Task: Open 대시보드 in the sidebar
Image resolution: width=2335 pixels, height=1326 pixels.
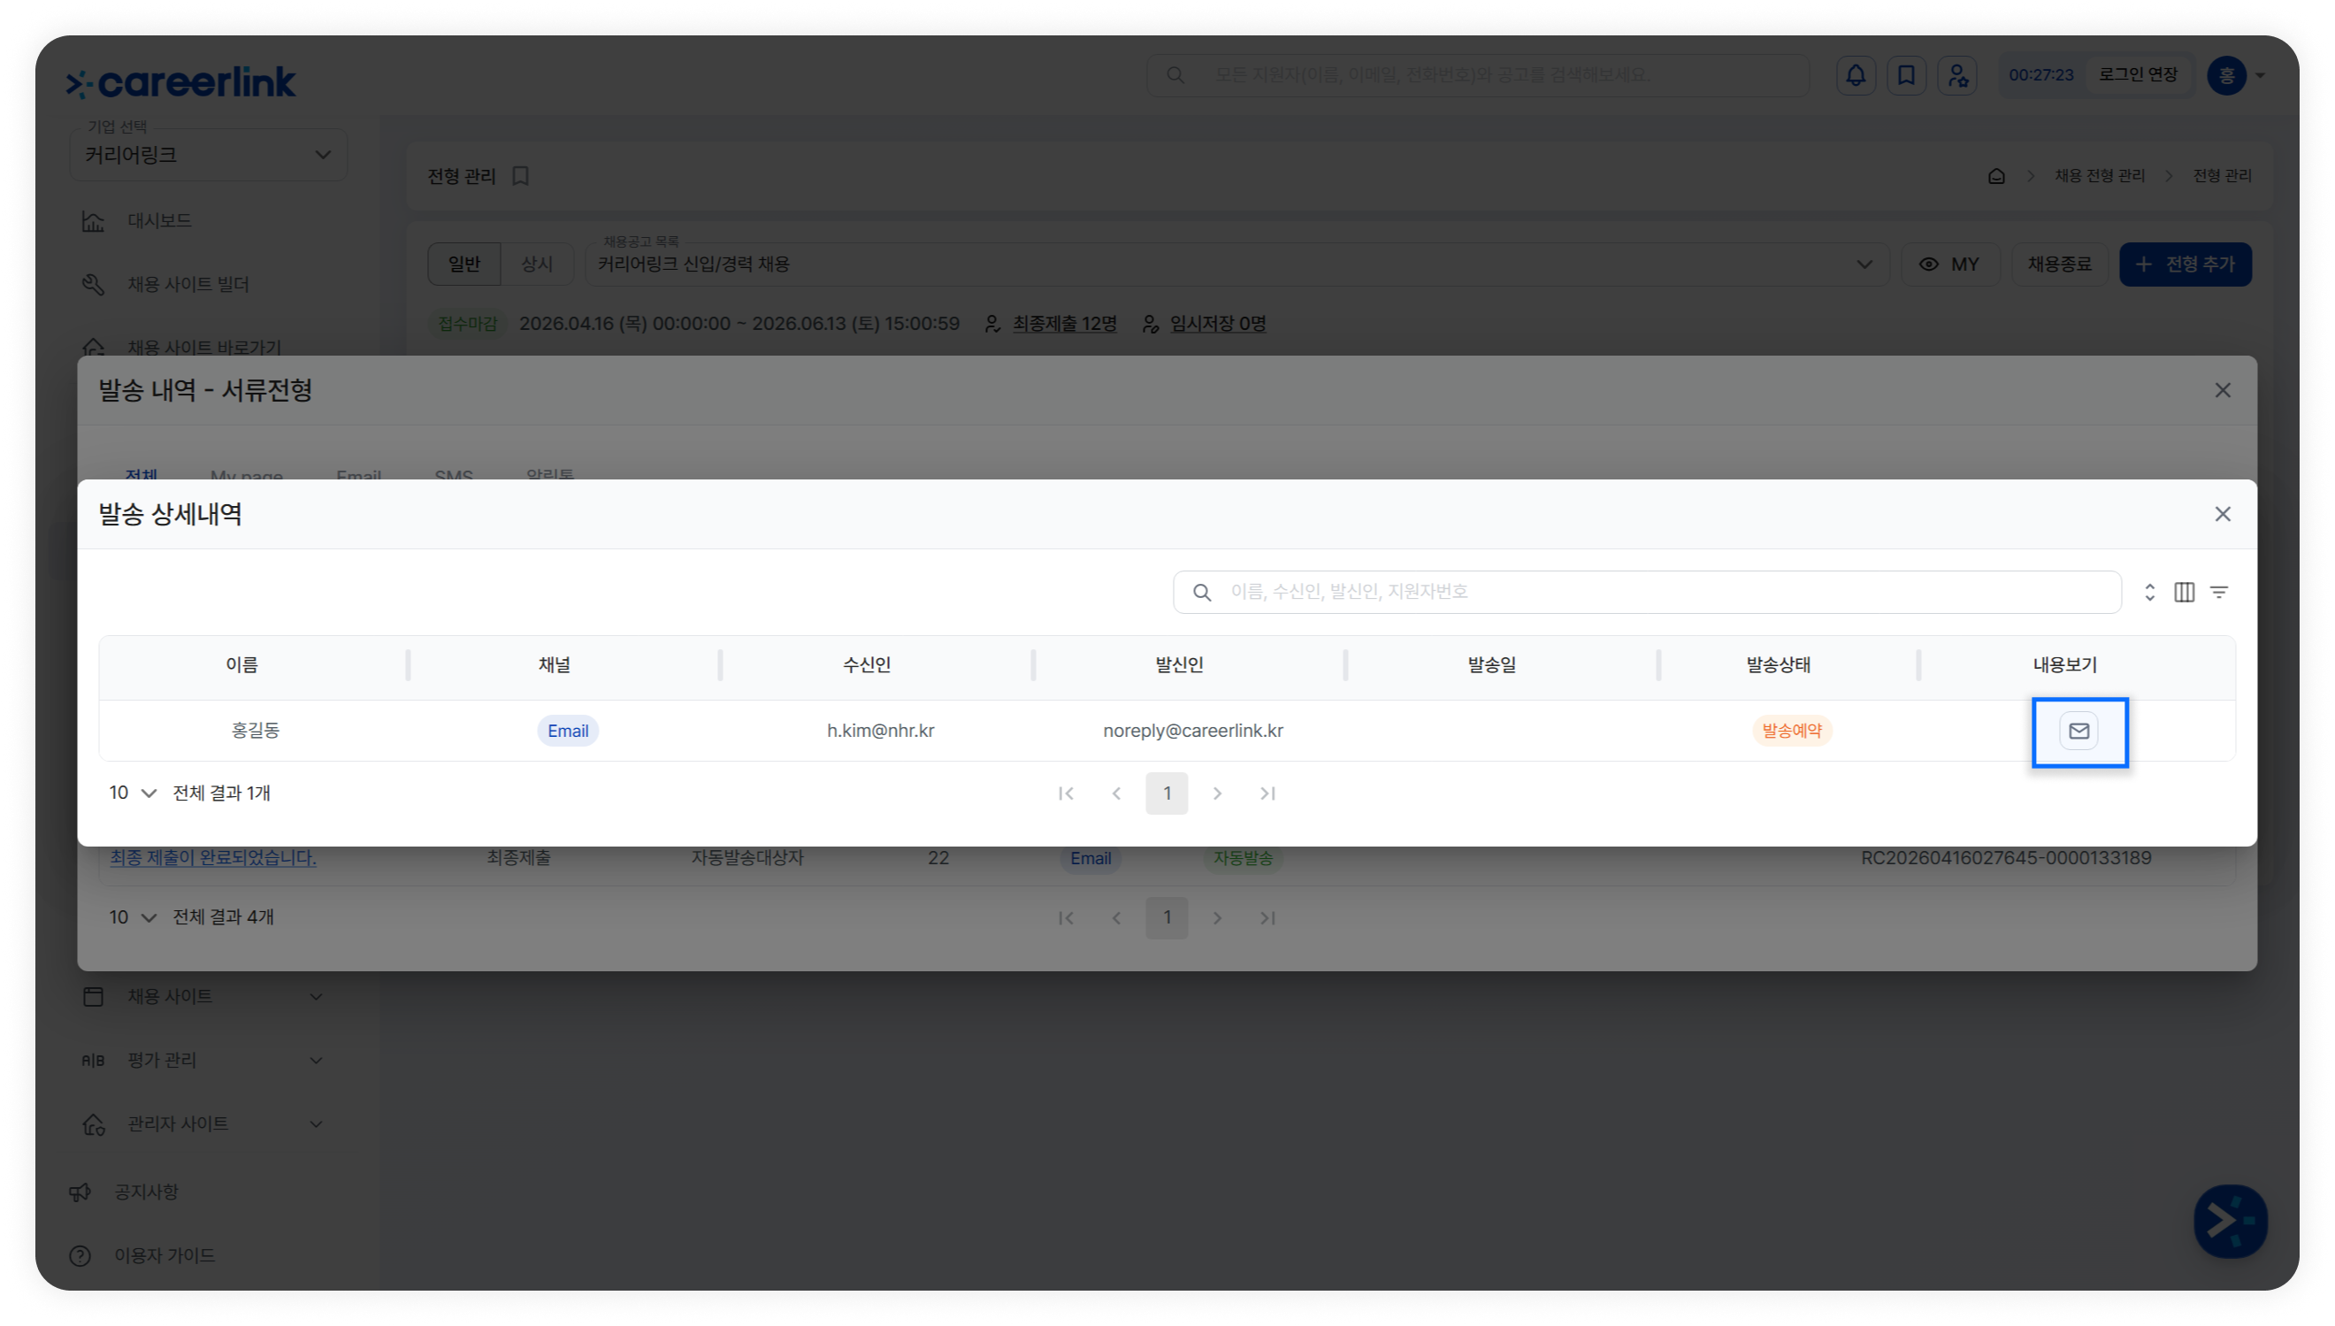Action: point(159,221)
